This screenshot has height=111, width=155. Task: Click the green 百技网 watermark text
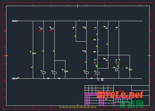click(x=131, y=104)
